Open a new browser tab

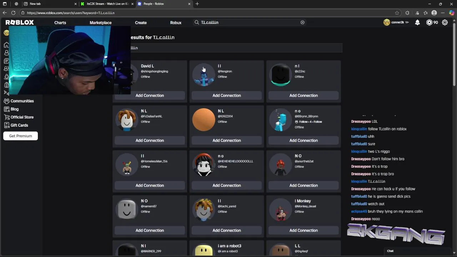pyautogui.click(x=197, y=4)
